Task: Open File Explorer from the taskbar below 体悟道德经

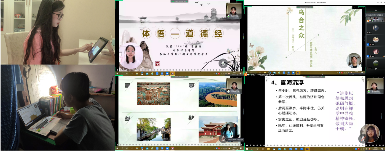Action: coord(137,74)
